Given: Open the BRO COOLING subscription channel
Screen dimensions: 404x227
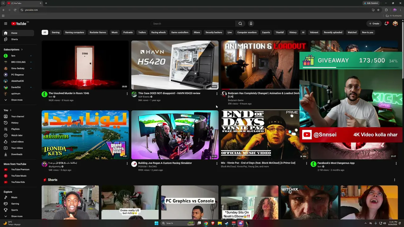Looking at the screenshot, I should pyautogui.click(x=18, y=62).
